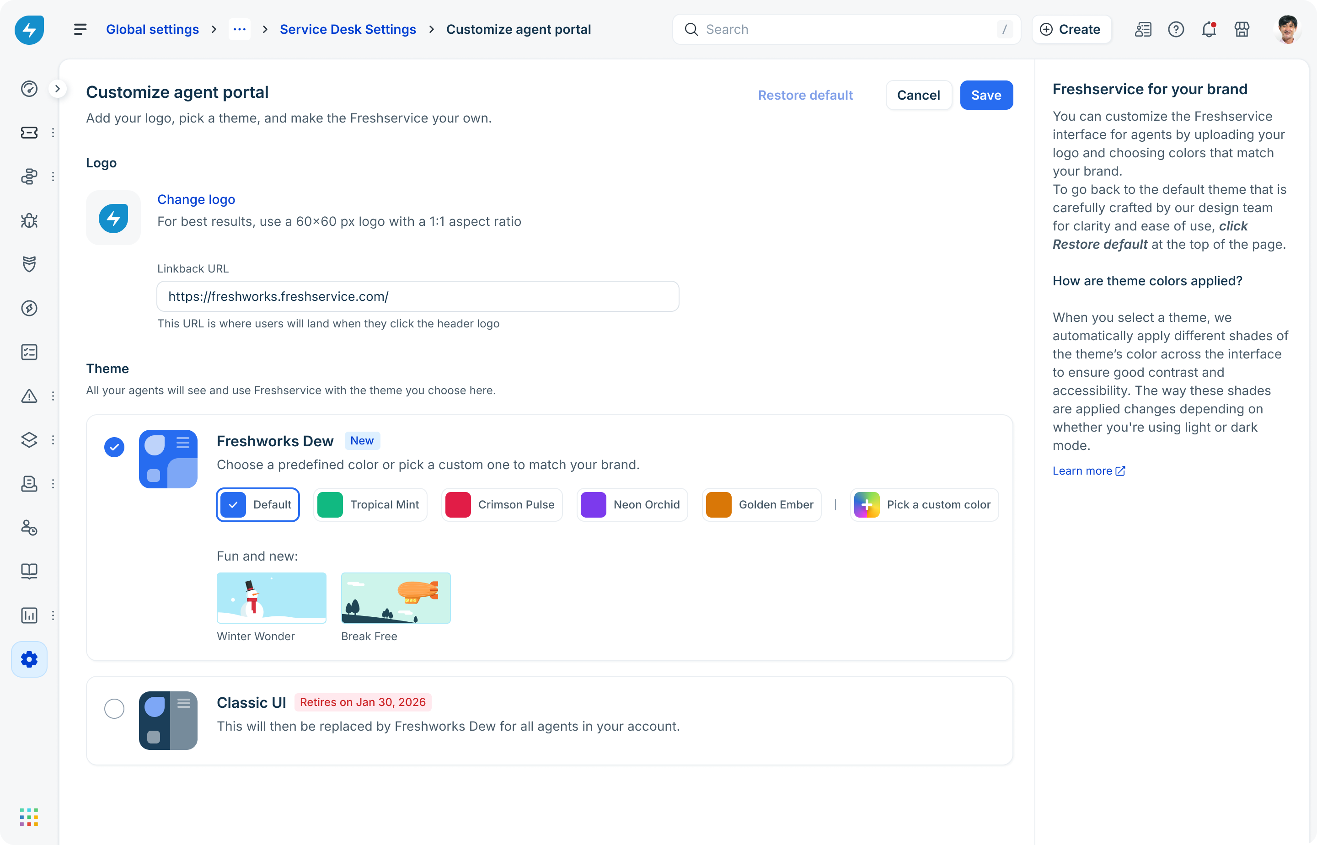Screen dimensions: 1317x845
Task: Select the Default color option
Action: [258, 505]
